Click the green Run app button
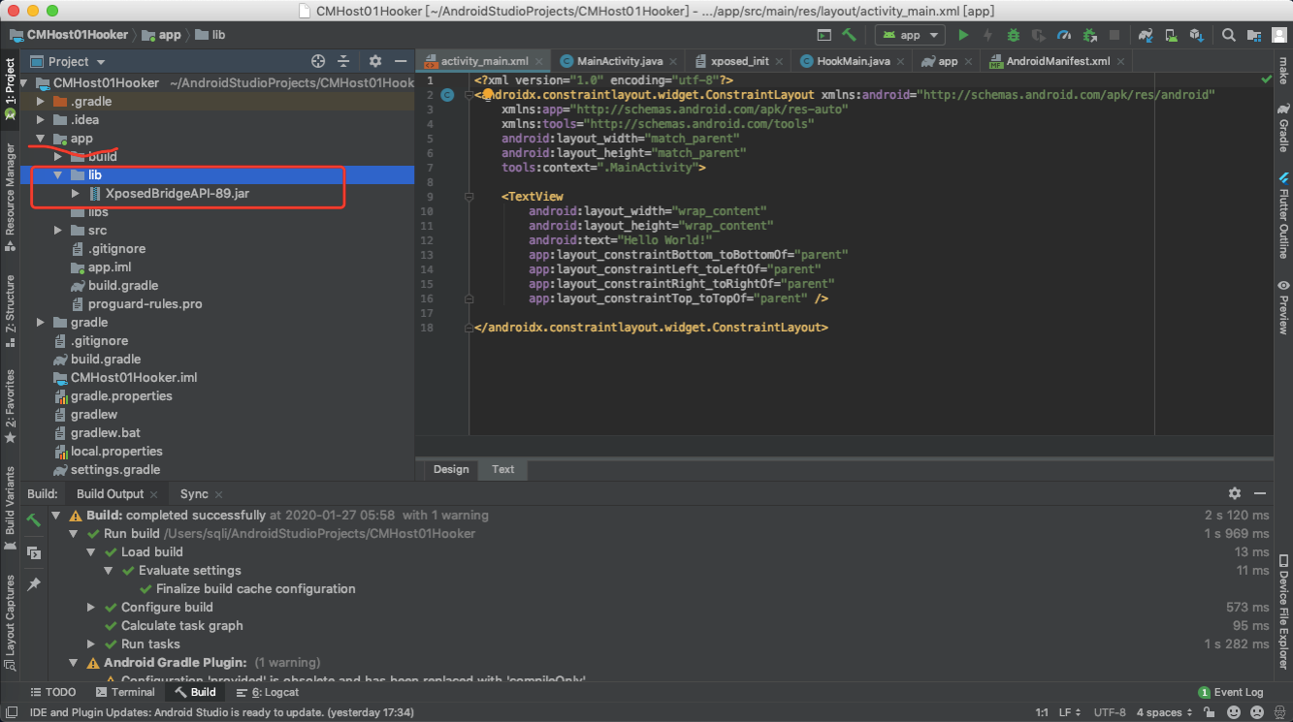Image resolution: width=1293 pixels, height=722 pixels. [963, 35]
